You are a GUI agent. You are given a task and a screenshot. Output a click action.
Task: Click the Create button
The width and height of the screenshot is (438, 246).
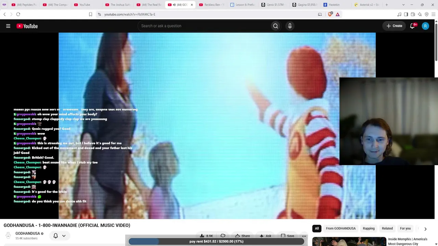(x=394, y=26)
